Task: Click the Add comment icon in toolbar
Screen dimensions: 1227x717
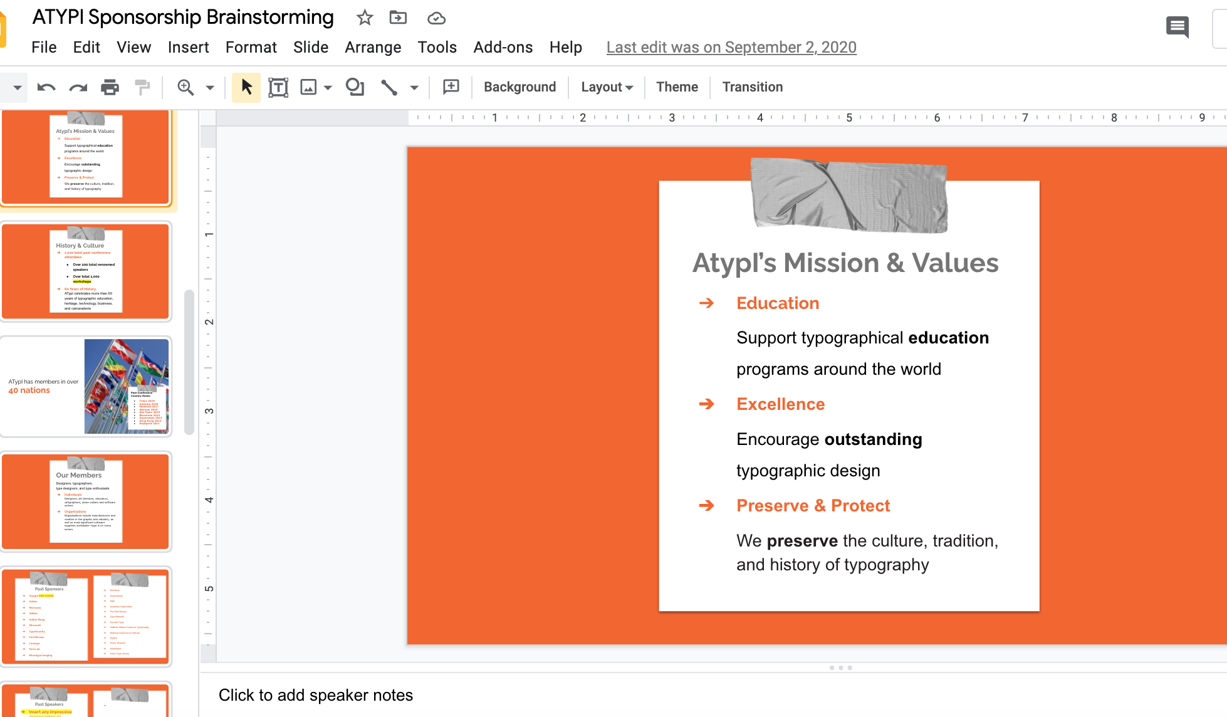Action: coord(451,87)
